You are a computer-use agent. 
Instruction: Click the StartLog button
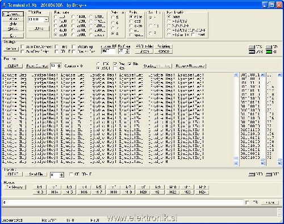pos(149,66)
